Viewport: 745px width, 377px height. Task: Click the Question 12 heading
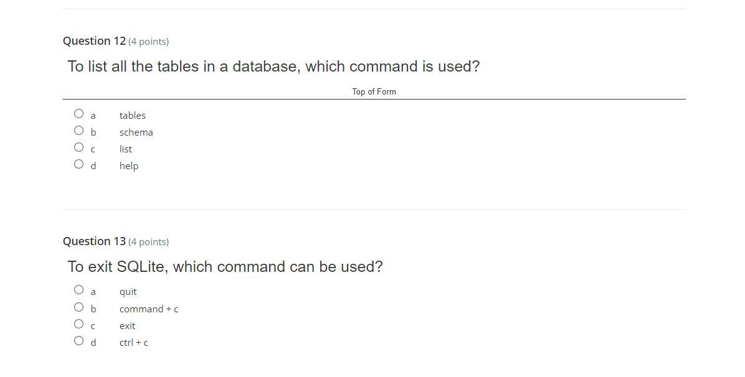click(x=94, y=41)
